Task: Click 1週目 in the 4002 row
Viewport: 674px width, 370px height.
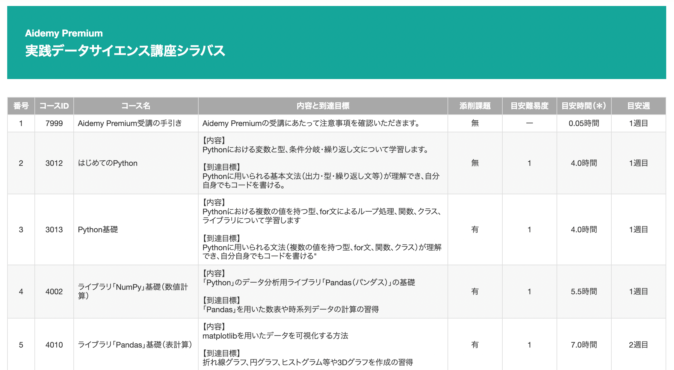Action: click(x=638, y=292)
